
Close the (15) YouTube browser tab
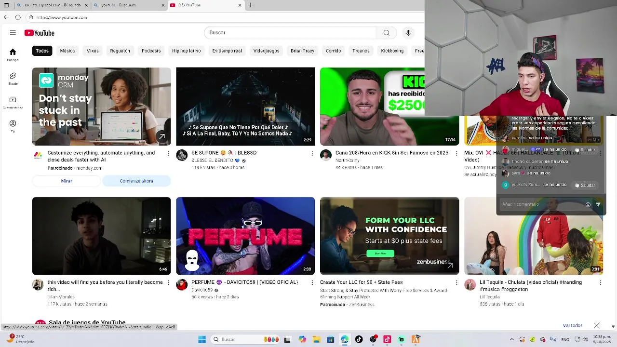point(240,5)
